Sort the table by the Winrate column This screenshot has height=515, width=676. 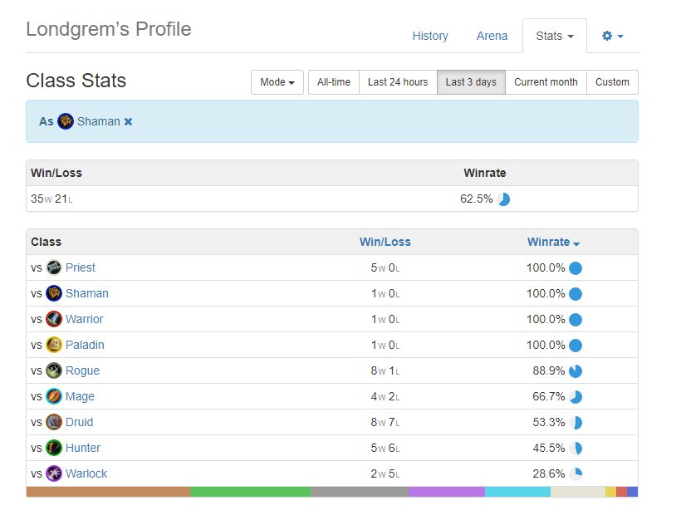click(553, 242)
